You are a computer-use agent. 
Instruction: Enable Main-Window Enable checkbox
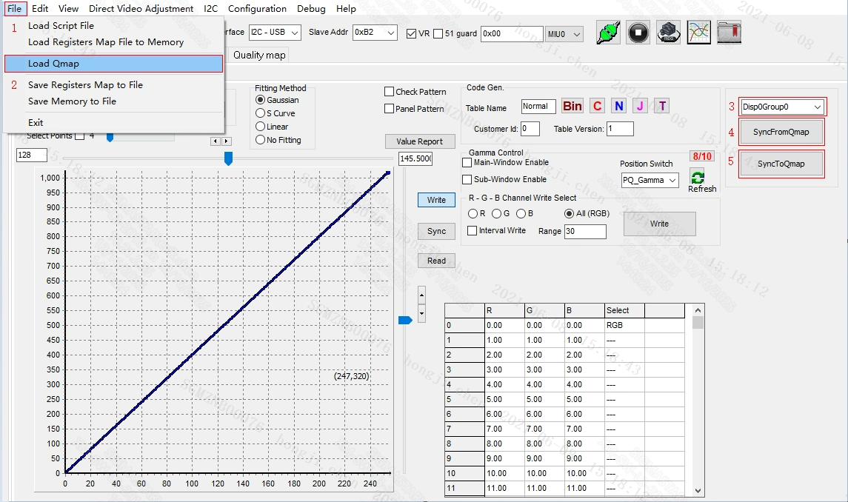click(x=467, y=162)
